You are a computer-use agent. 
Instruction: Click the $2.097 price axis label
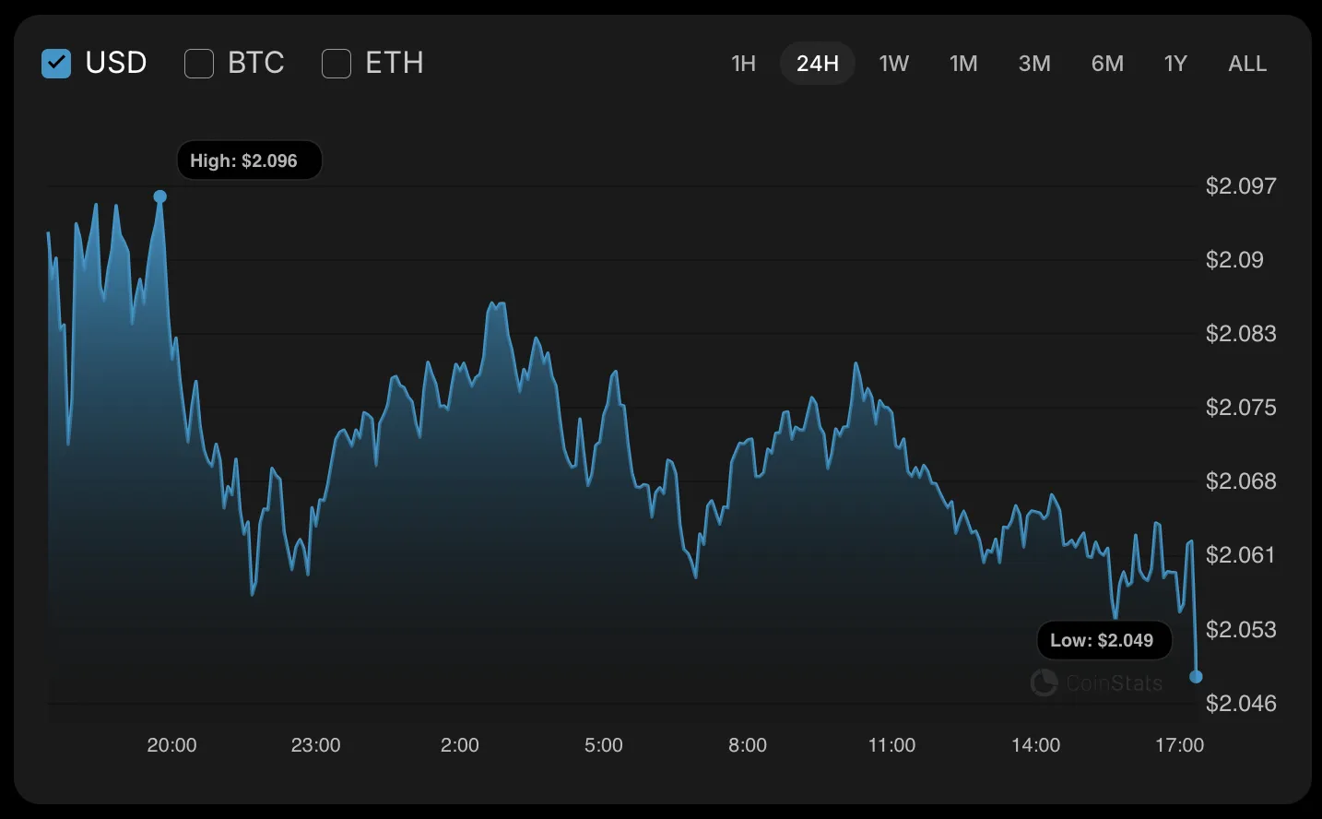point(1241,185)
